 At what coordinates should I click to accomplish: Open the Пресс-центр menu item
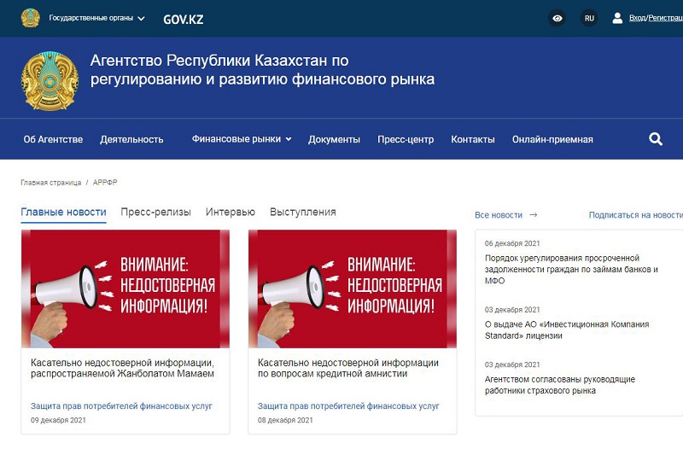pos(406,139)
